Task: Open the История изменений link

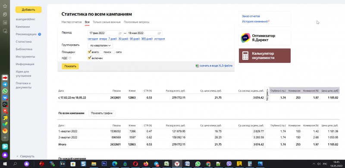Action: 255,22
